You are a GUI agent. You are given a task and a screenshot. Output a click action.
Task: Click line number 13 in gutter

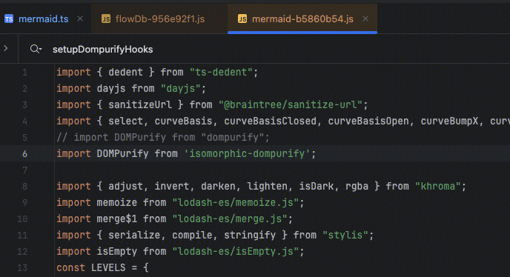[x=22, y=267]
